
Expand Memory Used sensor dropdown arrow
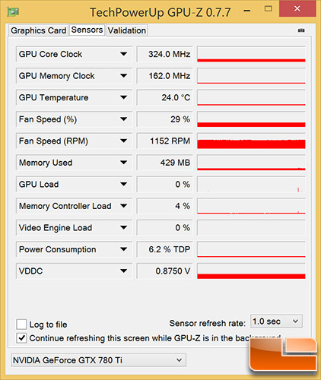[124, 163]
